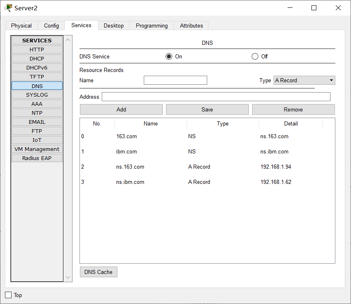This screenshot has height=304, width=351.
Task: Open the AAA service
Action: point(37,104)
